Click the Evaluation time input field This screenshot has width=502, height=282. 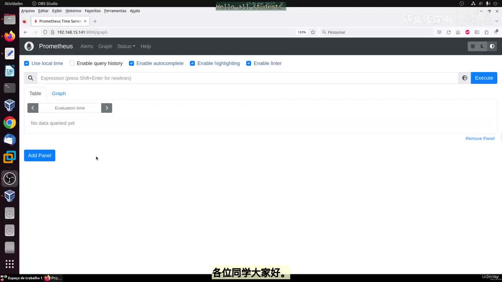point(70,108)
